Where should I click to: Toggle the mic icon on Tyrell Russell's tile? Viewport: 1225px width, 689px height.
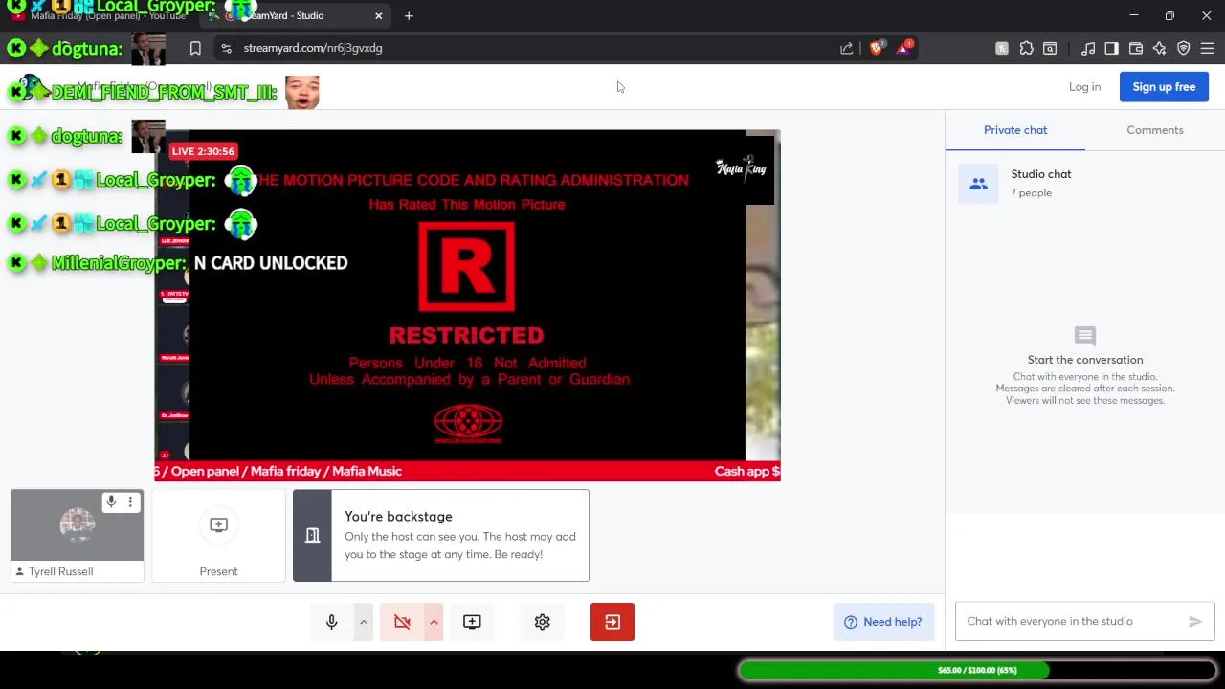[x=111, y=501]
